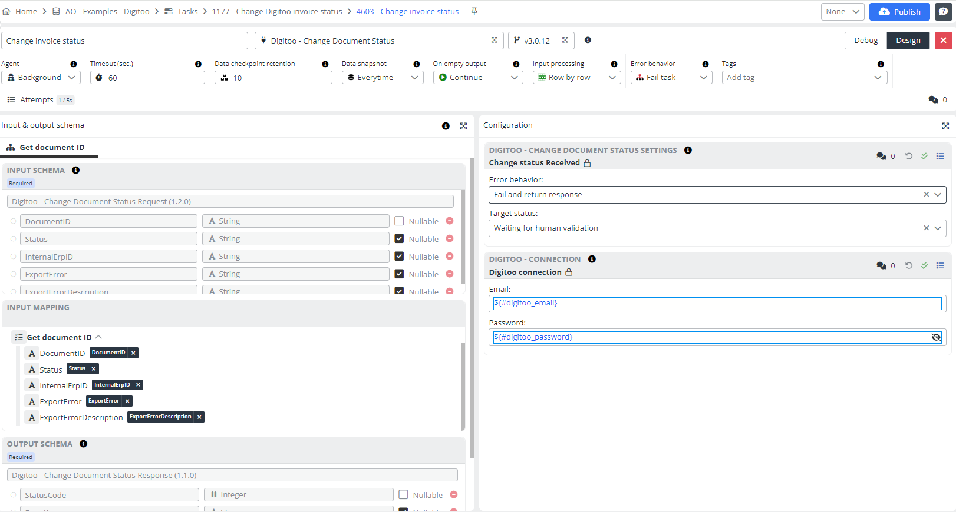
Task: Toggle password visibility eye icon
Action: 936,337
